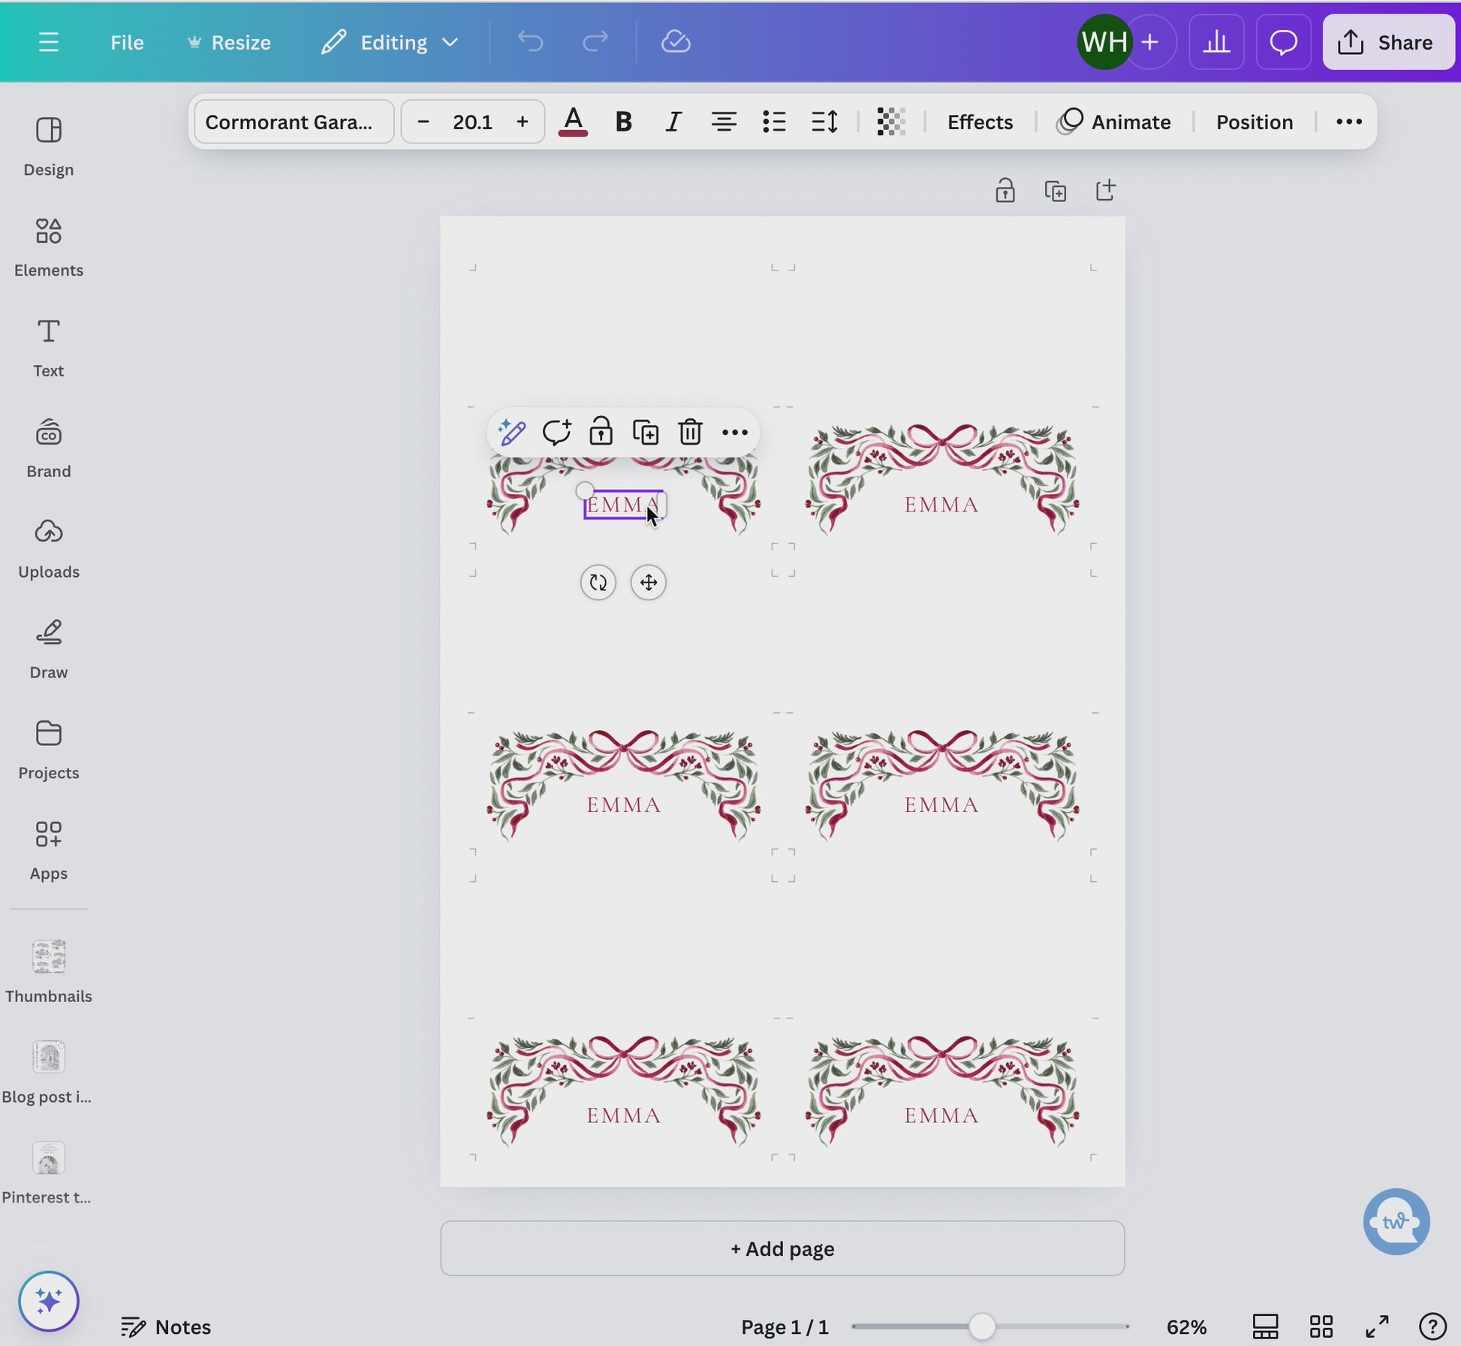Toggle bulleted list formatting
The image size is (1461, 1346).
pyautogui.click(x=774, y=122)
